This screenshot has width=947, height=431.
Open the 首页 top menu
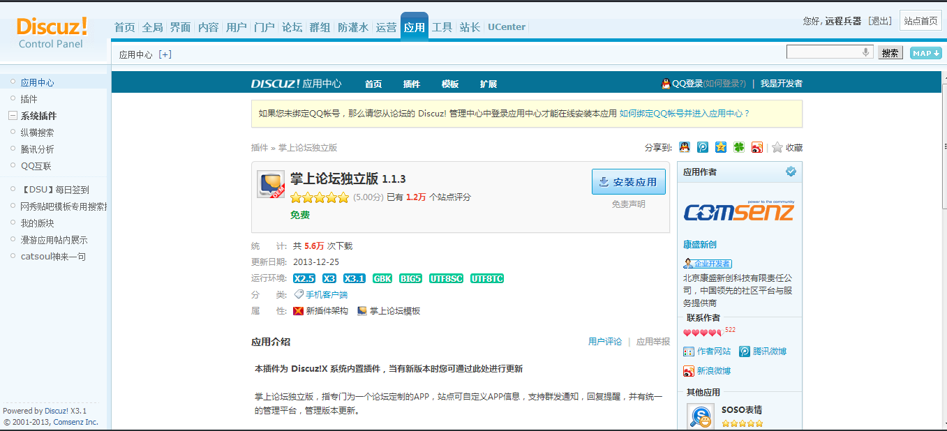pyautogui.click(x=125, y=27)
